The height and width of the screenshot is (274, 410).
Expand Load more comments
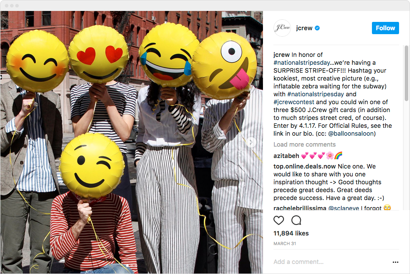coord(305,144)
